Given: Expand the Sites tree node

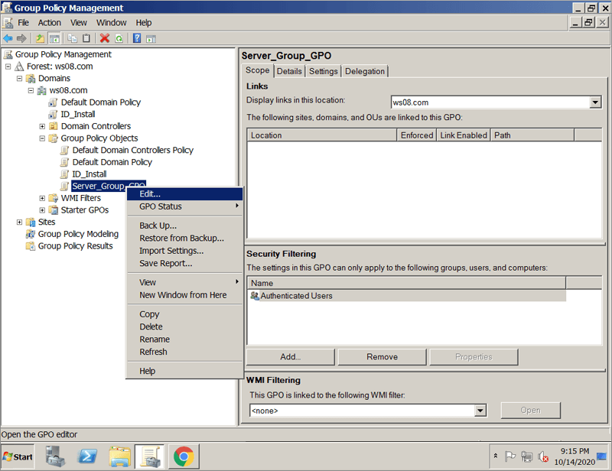Looking at the screenshot, I should 19,222.
